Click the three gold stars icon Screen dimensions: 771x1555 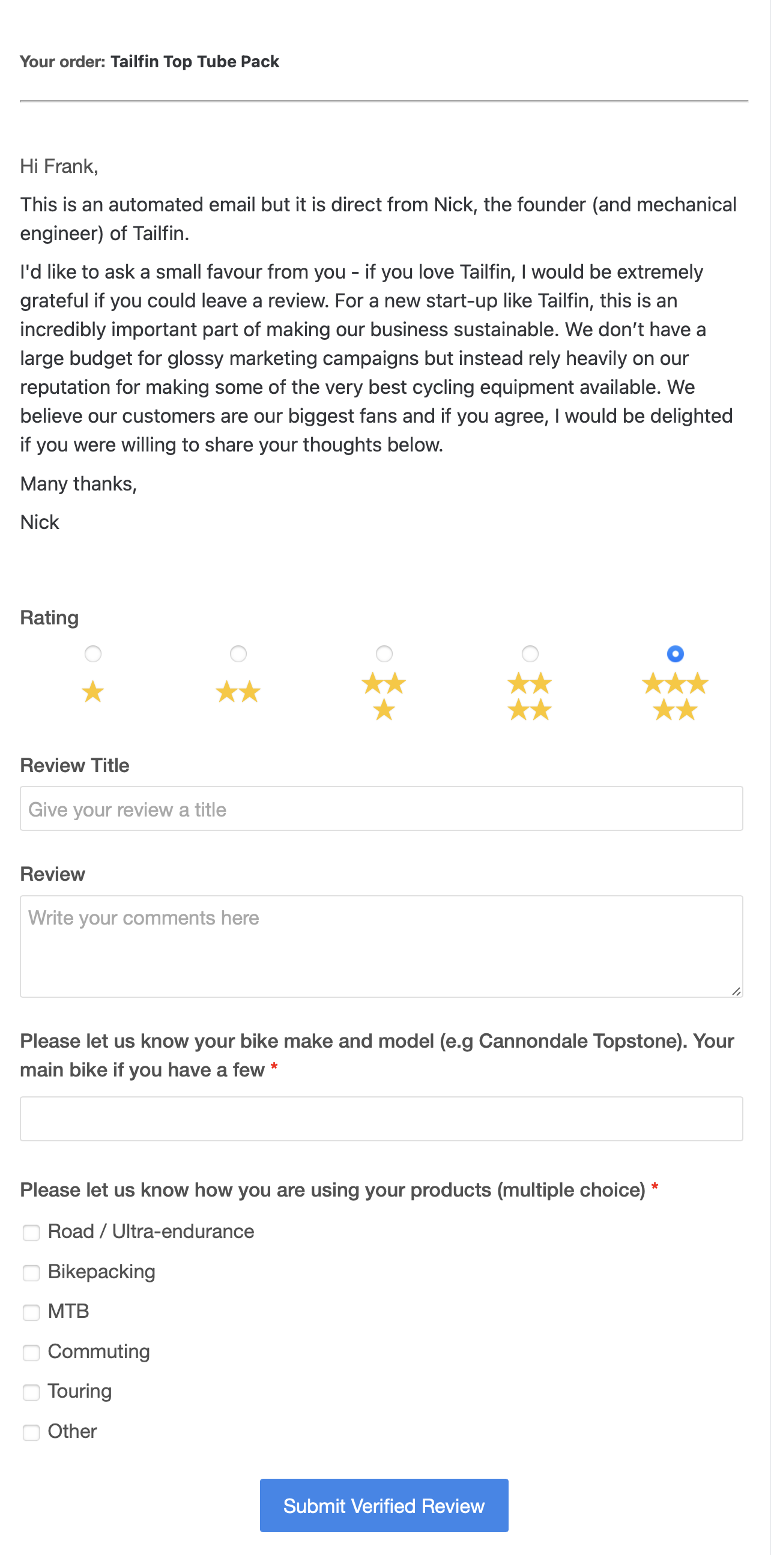384,696
